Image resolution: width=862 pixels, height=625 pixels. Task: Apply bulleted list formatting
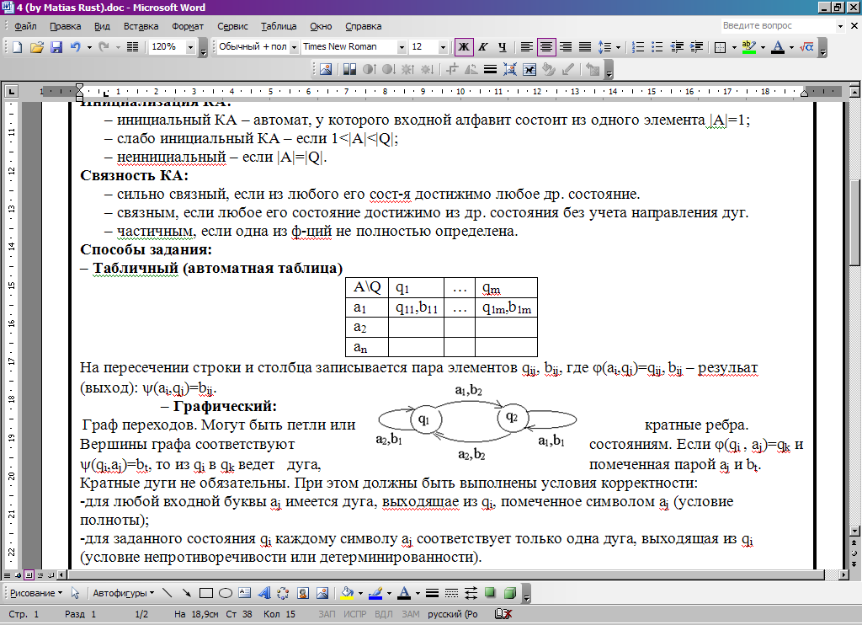point(657,47)
